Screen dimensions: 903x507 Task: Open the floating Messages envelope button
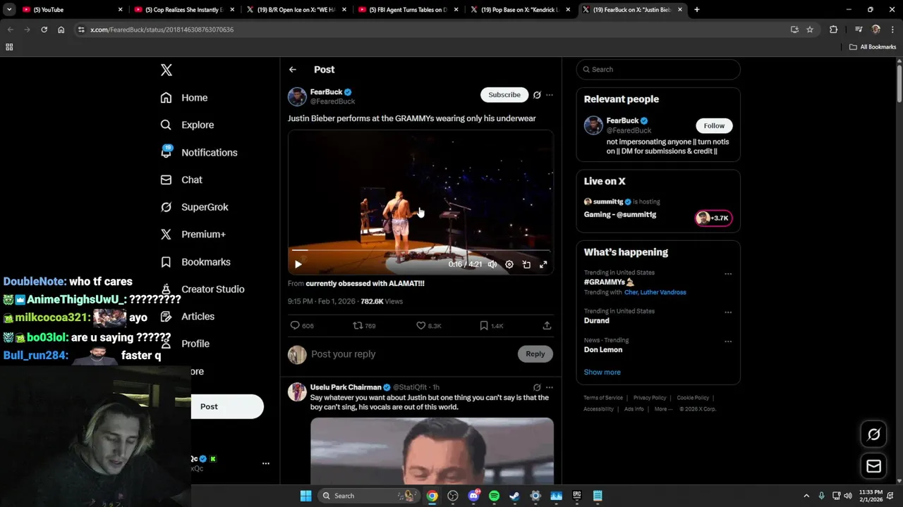point(873,466)
